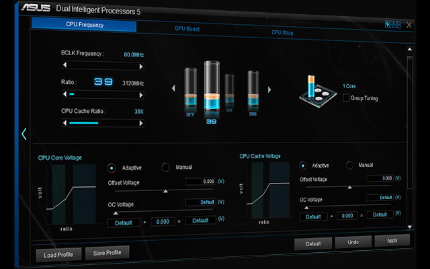Click the left arrow of the core carousel
The height and width of the screenshot is (269, 430).
click(173, 88)
